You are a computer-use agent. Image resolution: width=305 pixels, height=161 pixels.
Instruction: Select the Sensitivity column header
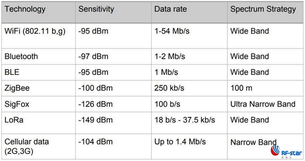(96, 10)
